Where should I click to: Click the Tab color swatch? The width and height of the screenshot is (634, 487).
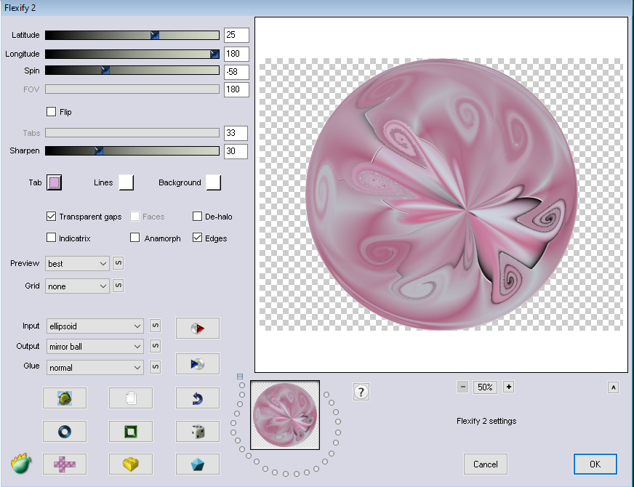(x=55, y=182)
